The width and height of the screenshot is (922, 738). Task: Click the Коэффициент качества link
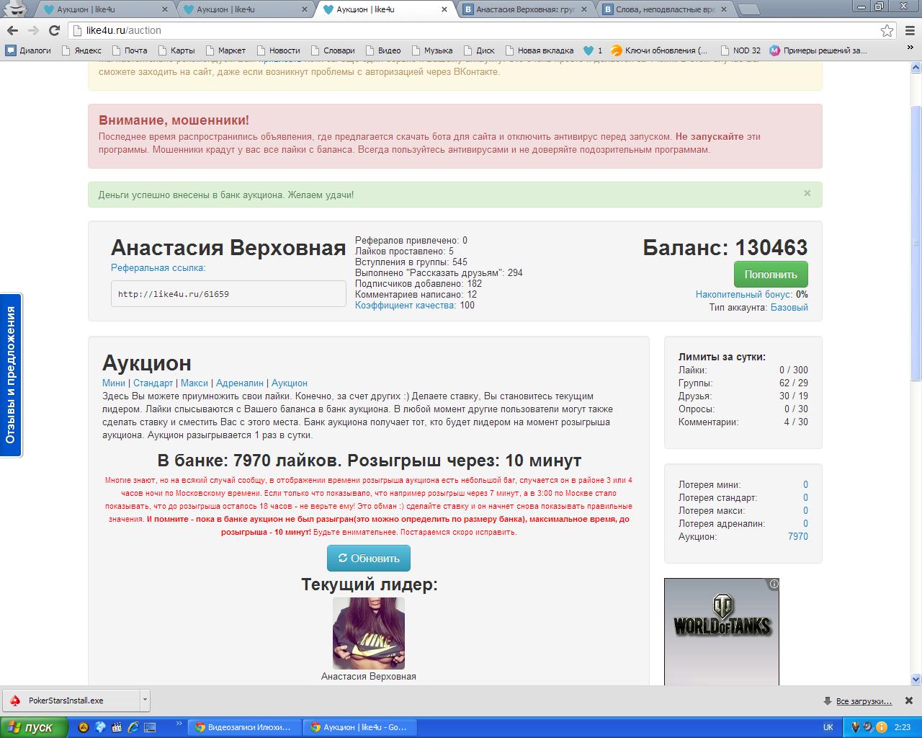pos(406,305)
